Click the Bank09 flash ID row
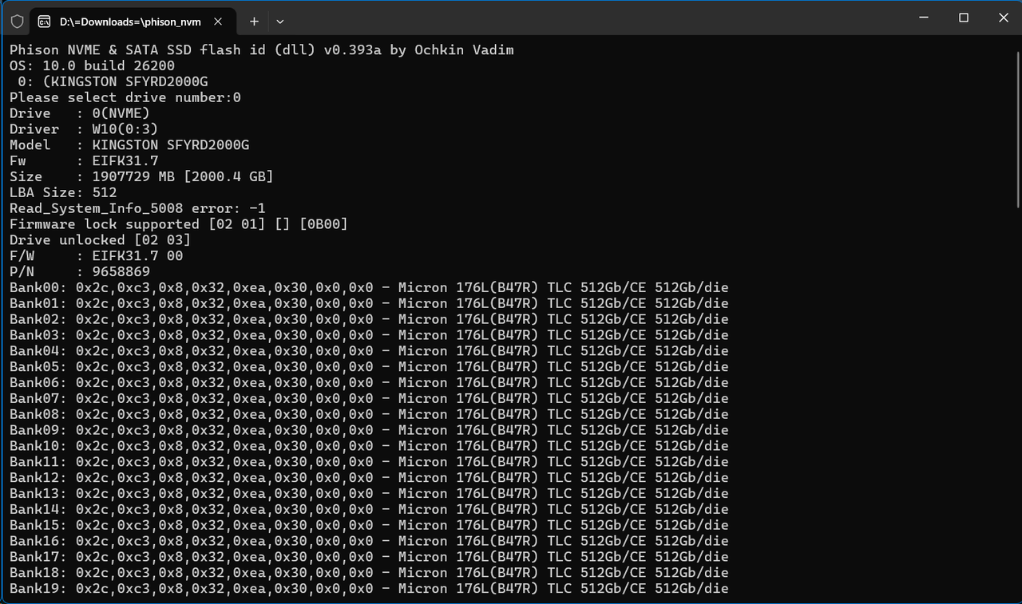Image resolution: width=1022 pixels, height=604 pixels. pos(369,430)
